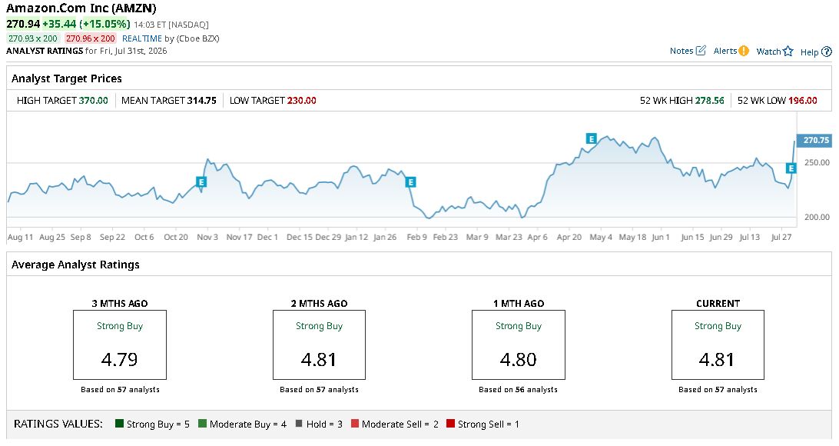Click the Jul 27 date label
The image size is (839, 446).
pos(781,237)
